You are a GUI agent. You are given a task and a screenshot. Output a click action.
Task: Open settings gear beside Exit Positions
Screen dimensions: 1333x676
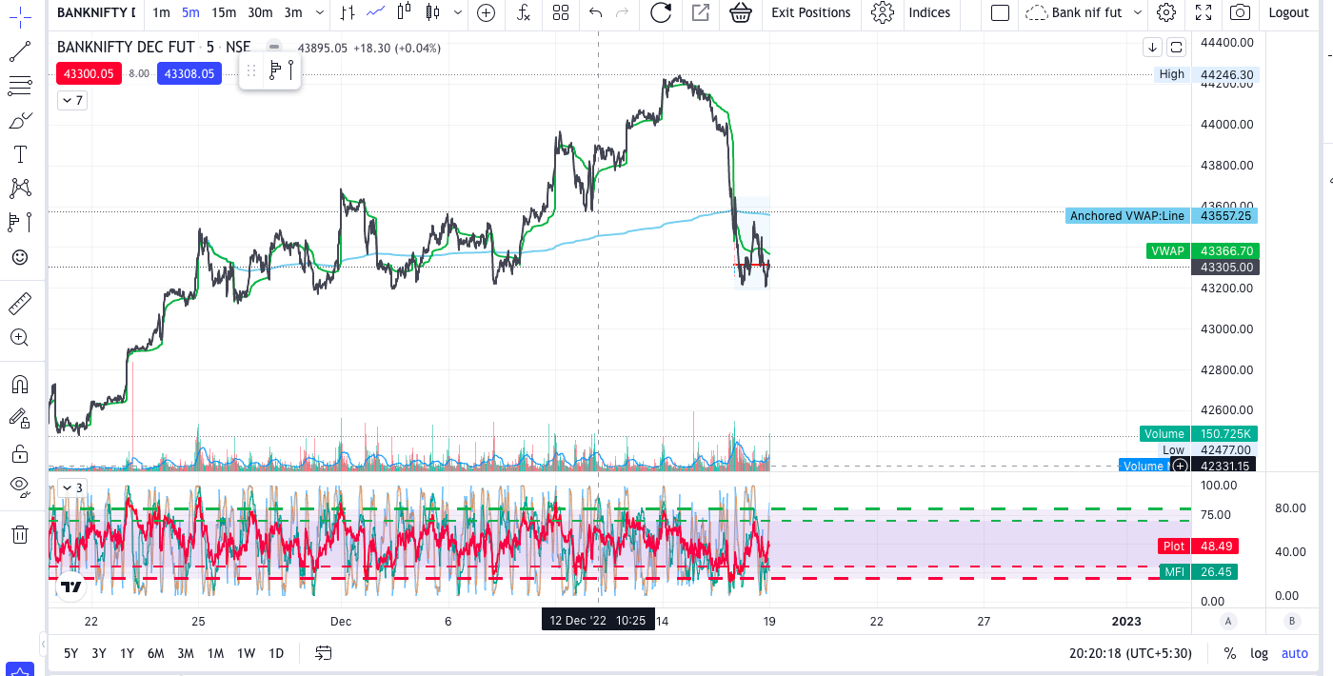(883, 12)
